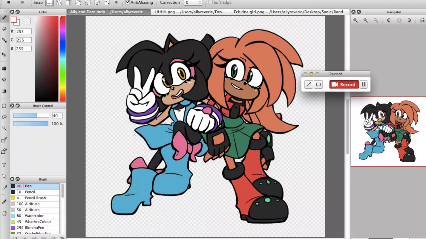Open the snap settings dot button
Screen dimensions: 426x239
(116, 2)
